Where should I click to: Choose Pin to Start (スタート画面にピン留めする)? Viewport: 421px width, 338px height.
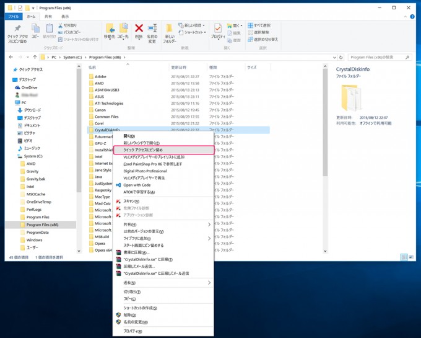pos(163,245)
